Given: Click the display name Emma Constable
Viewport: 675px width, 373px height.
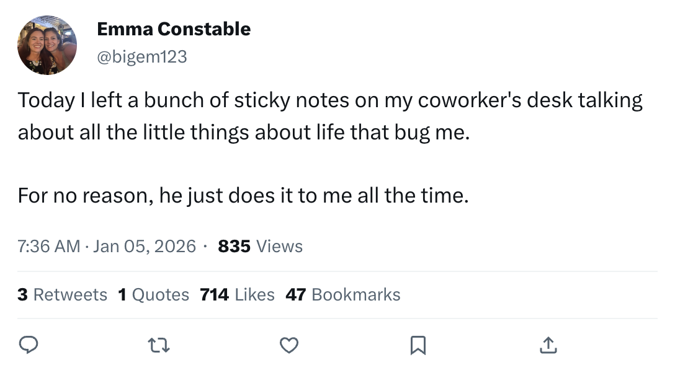Looking at the screenshot, I should click(174, 29).
